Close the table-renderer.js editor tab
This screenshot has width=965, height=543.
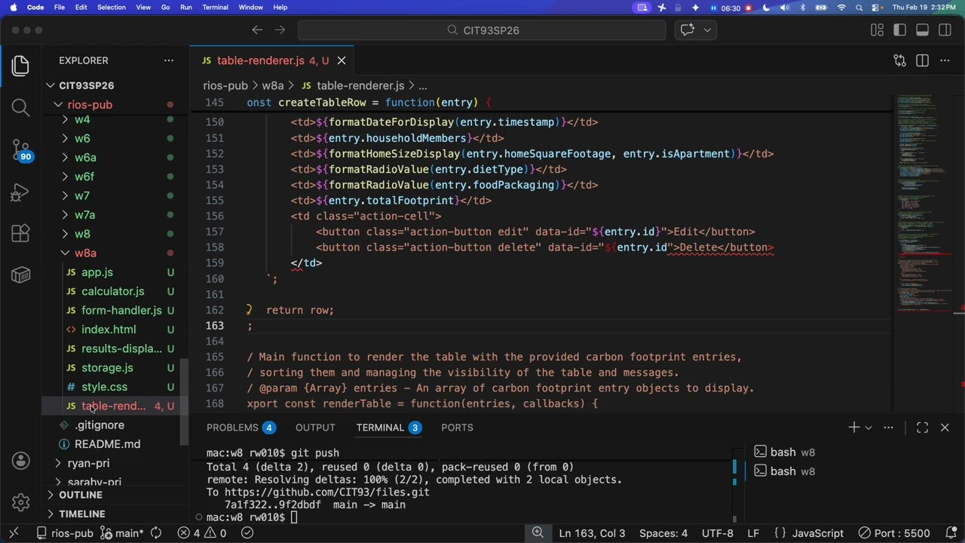point(342,60)
